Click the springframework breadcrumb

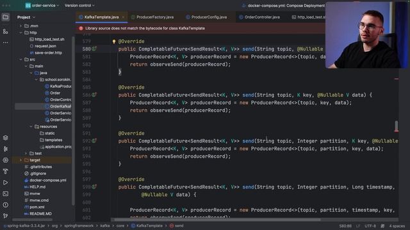79,226
